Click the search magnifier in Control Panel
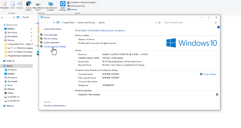The width and height of the screenshot is (241, 128). (216, 23)
